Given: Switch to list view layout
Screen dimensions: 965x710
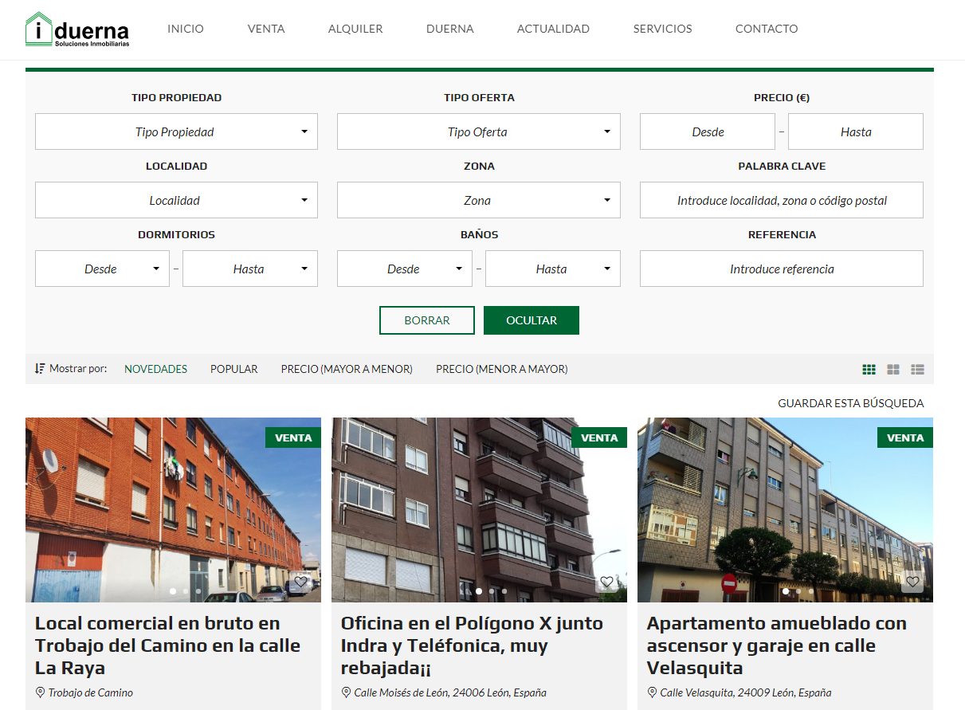Looking at the screenshot, I should tap(918, 370).
